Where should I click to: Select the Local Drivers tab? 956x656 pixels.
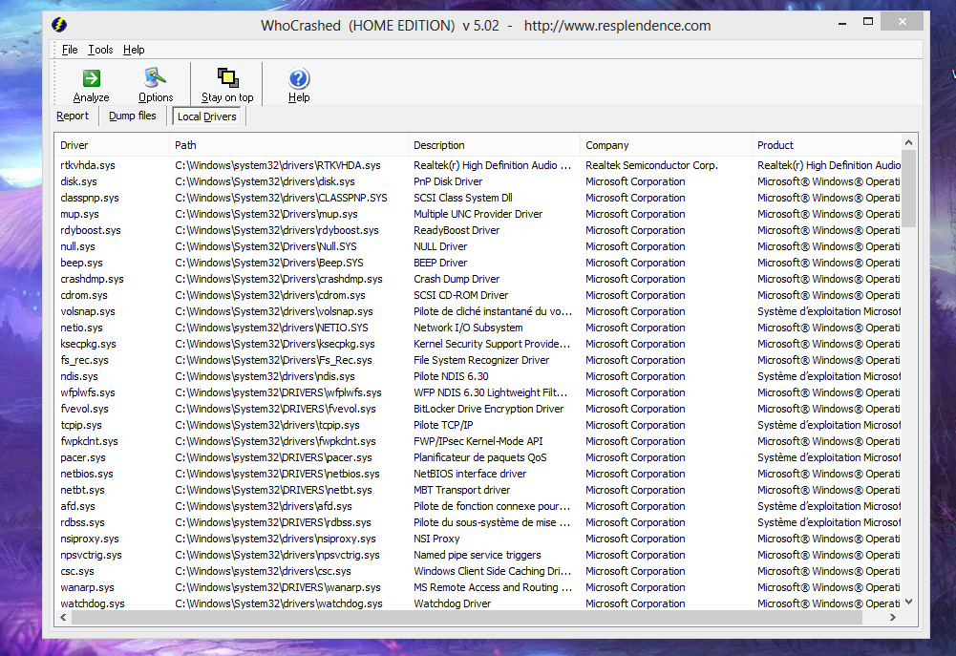206,116
